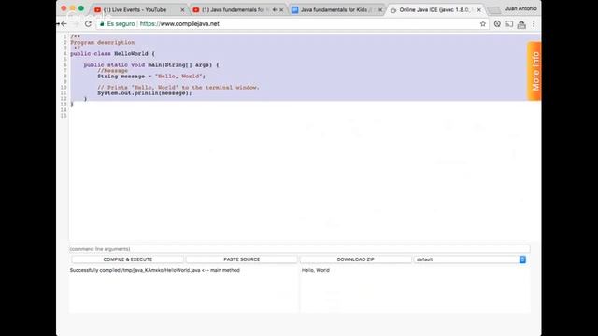Viewport: 598px width, 336px height.
Task: Click the command line arguments field
Action: tap(299, 249)
